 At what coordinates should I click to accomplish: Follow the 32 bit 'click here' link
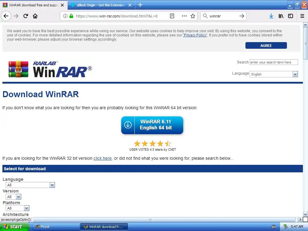pos(103,158)
